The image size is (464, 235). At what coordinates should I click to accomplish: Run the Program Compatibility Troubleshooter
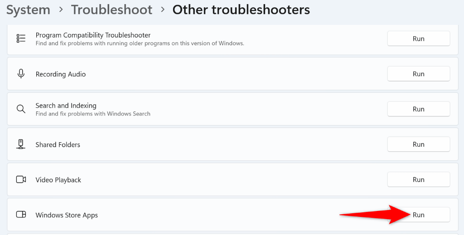click(418, 38)
